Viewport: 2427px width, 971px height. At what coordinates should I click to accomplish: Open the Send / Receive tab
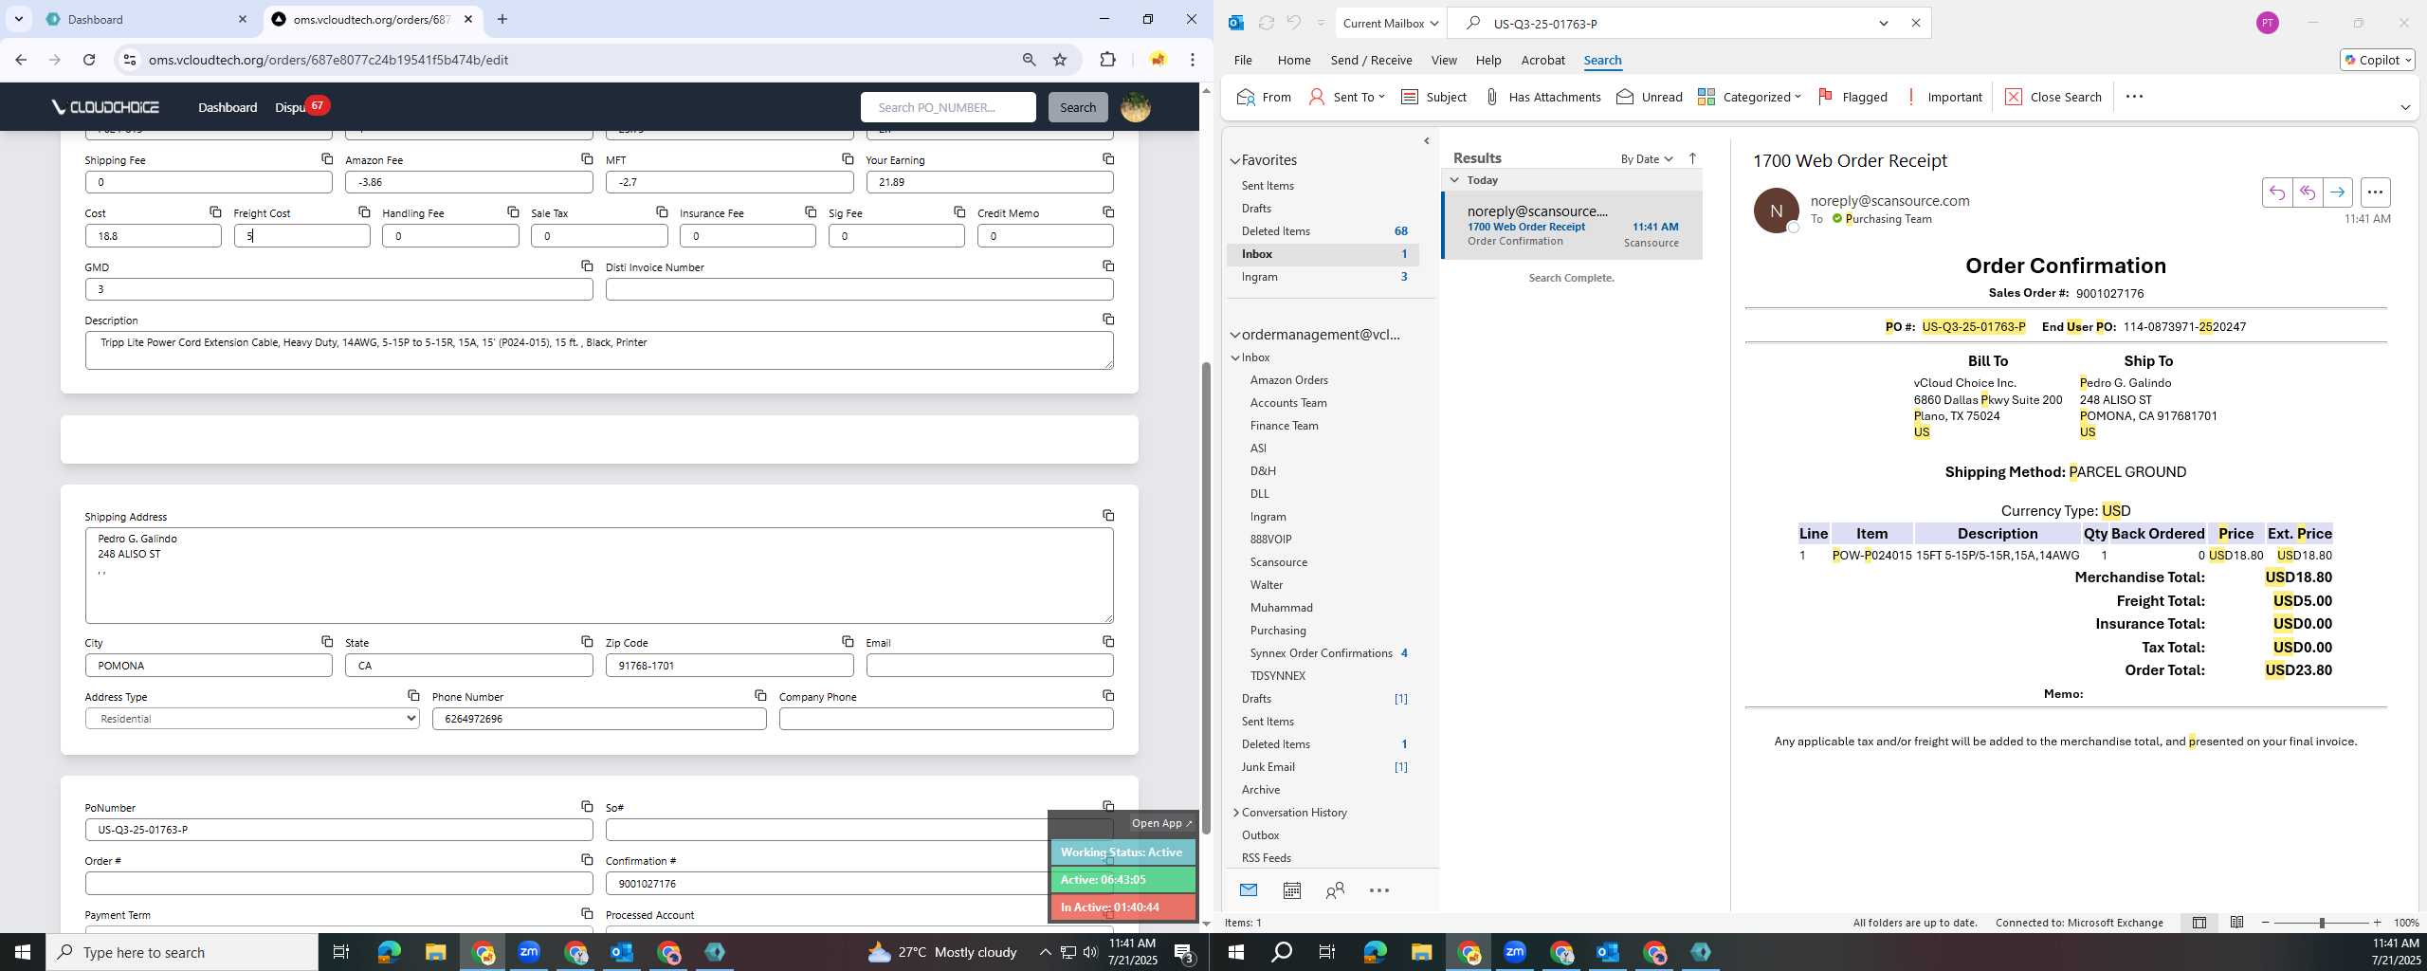click(x=1371, y=60)
